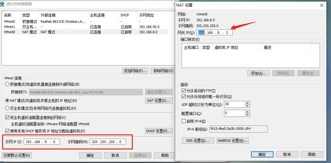The width and height of the screenshot is (331, 163).
Task: Click the 外部连接 column header
Action: coord(63,15)
